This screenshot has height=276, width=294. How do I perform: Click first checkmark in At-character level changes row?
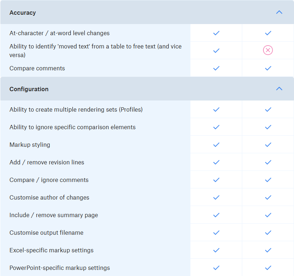point(216,33)
